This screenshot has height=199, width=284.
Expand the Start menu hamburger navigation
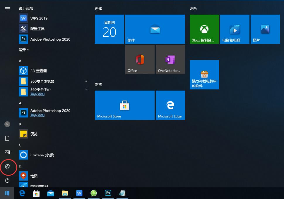[x=7, y=9]
